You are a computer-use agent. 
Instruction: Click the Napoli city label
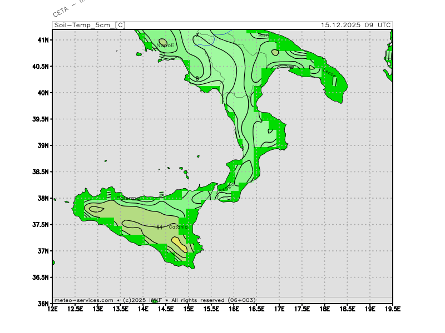pyautogui.click(x=165, y=45)
